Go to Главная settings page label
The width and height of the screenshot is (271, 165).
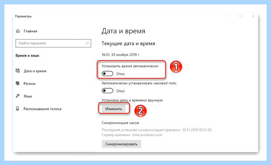point(31,31)
